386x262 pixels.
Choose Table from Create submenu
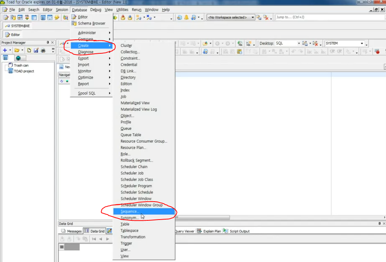[x=144, y=224]
